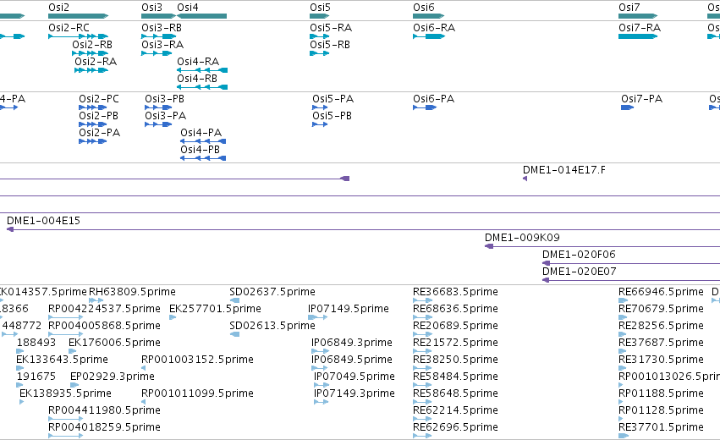Select EST RE70679.5prime

point(661,309)
